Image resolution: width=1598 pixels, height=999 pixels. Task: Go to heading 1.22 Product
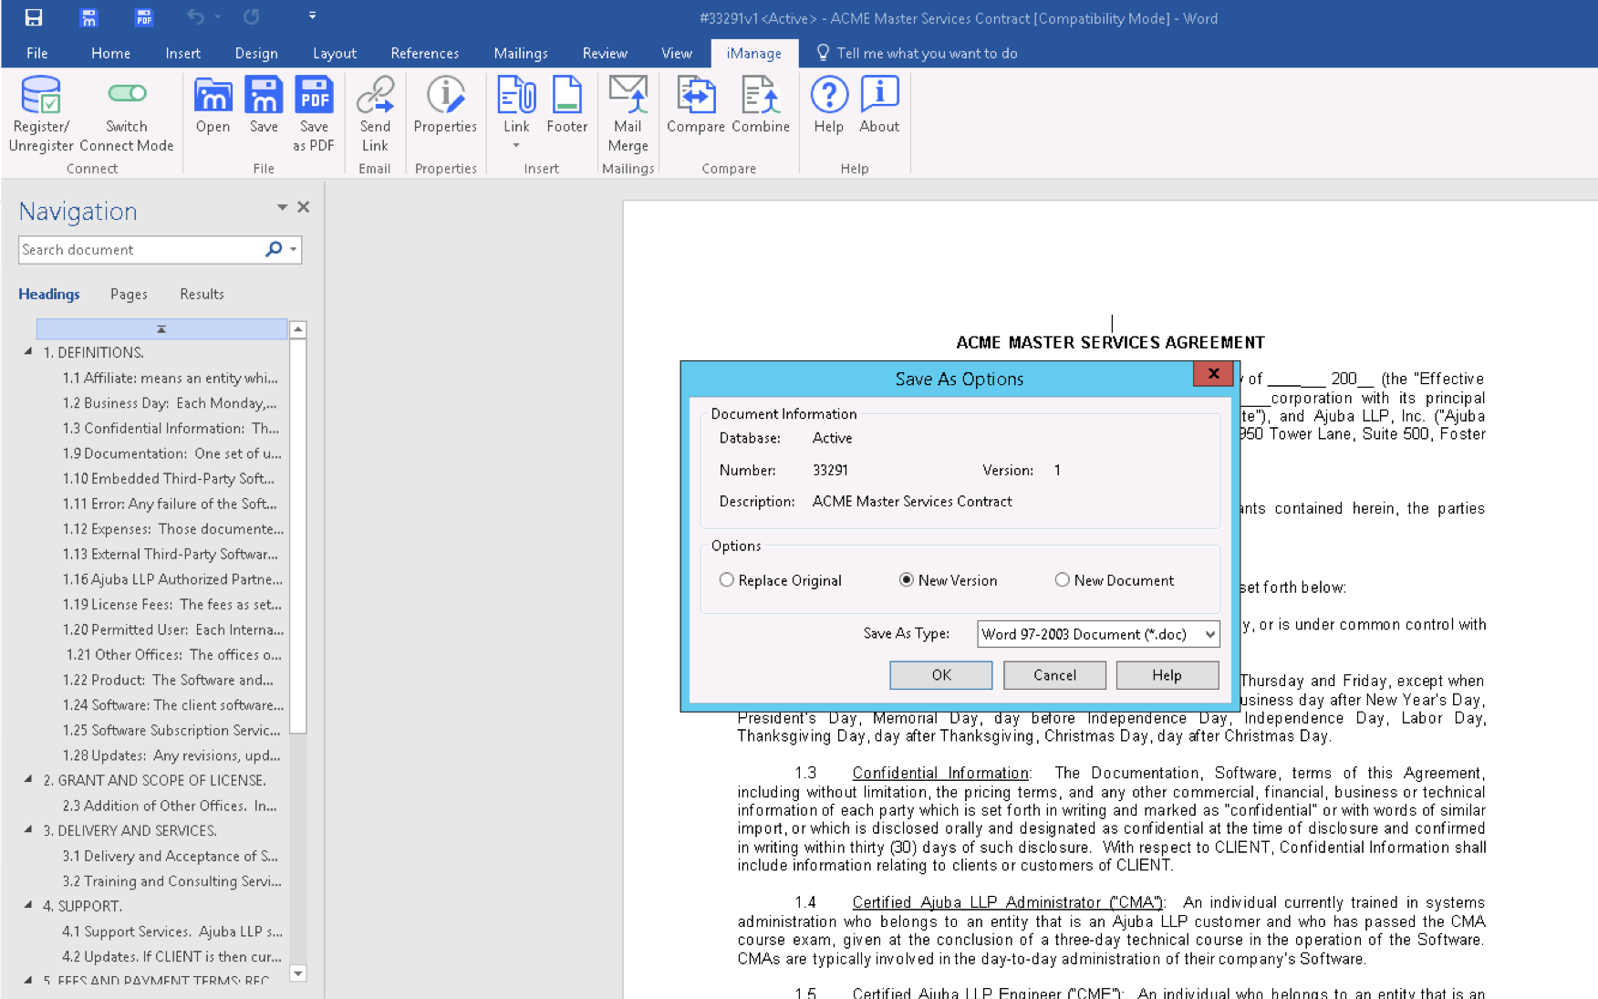tap(168, 680)
